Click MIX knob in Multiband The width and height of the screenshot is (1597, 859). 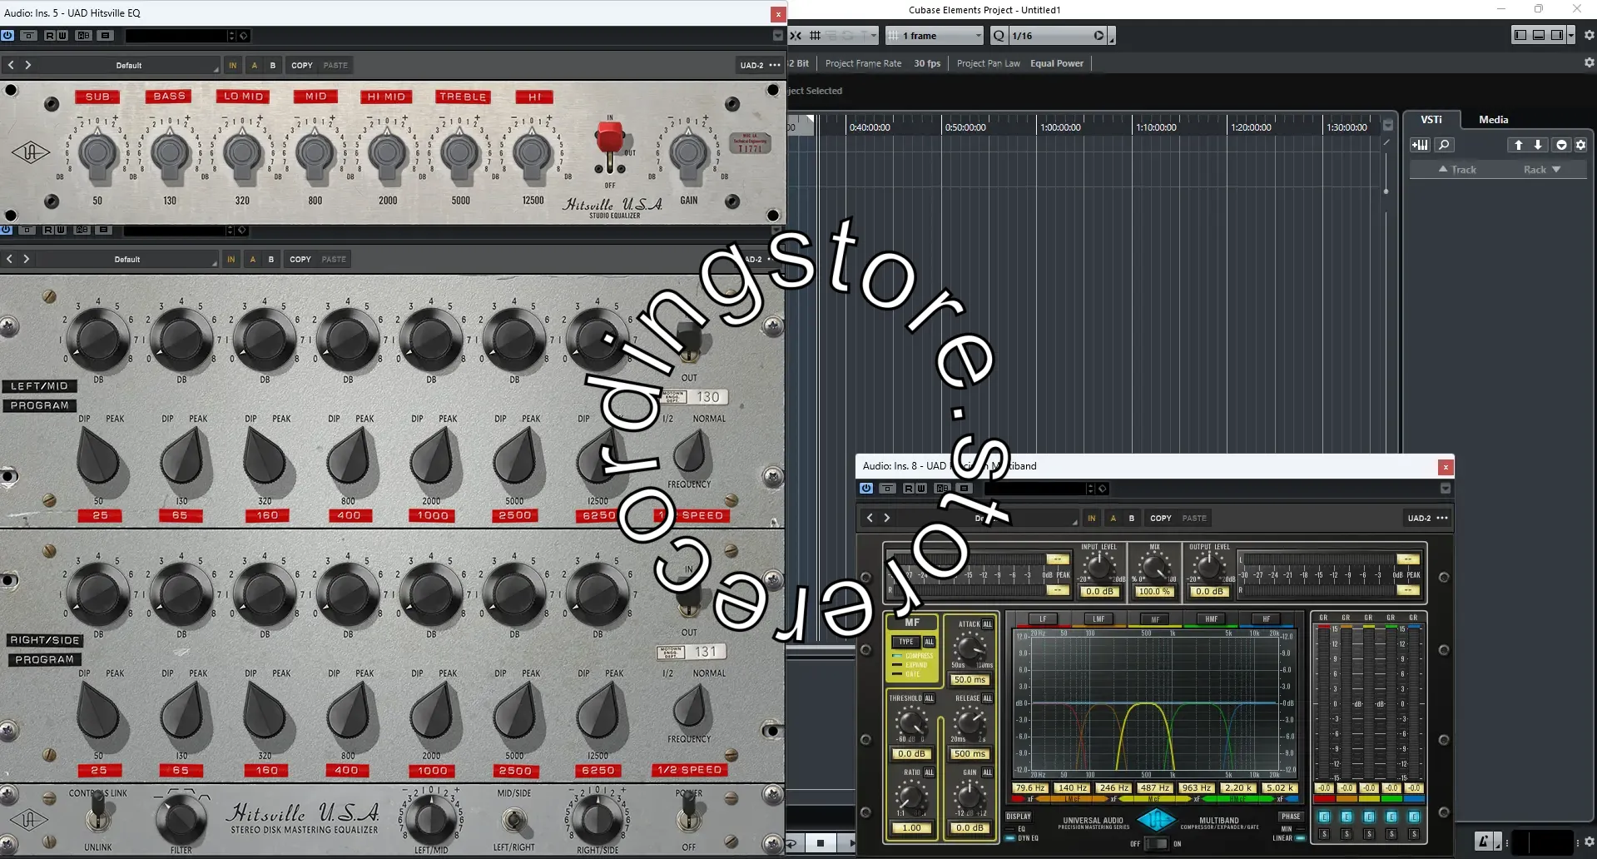point(1154,567)
